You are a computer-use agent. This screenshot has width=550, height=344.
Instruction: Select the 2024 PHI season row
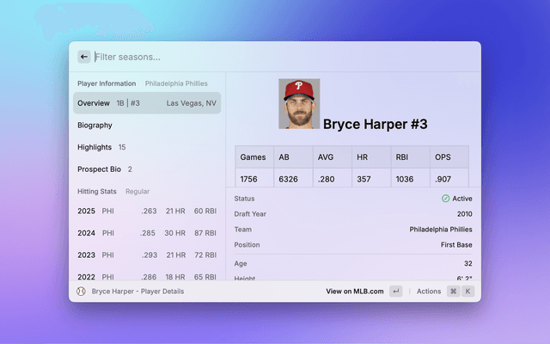coord(146,233)
